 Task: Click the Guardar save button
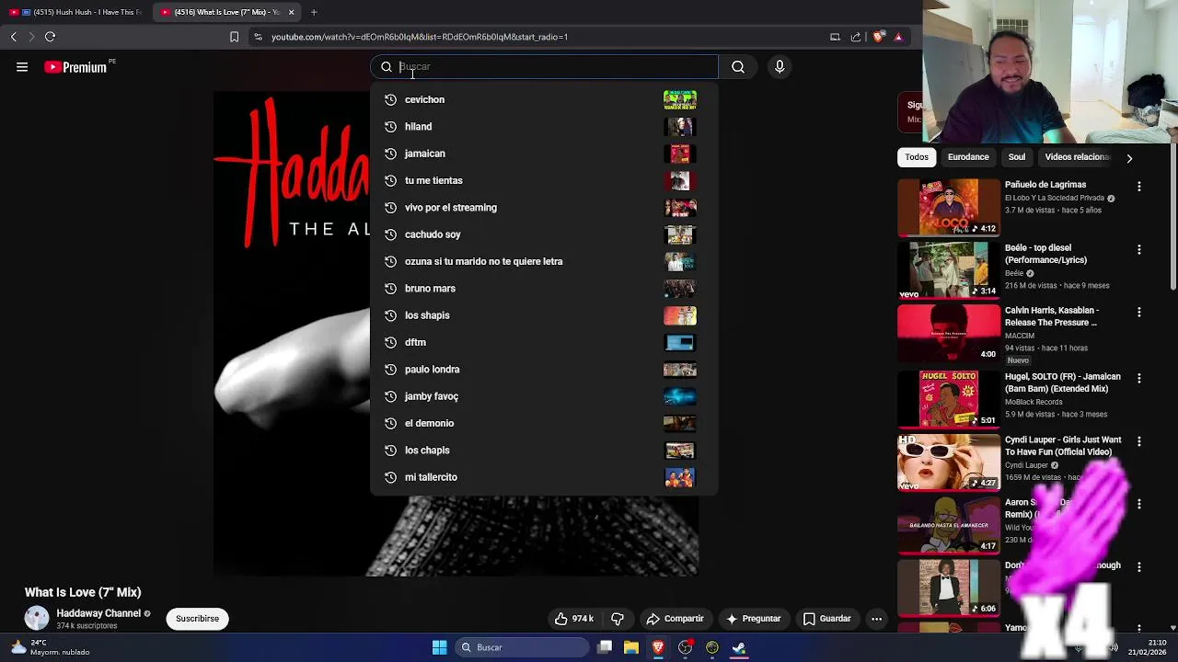826,619
